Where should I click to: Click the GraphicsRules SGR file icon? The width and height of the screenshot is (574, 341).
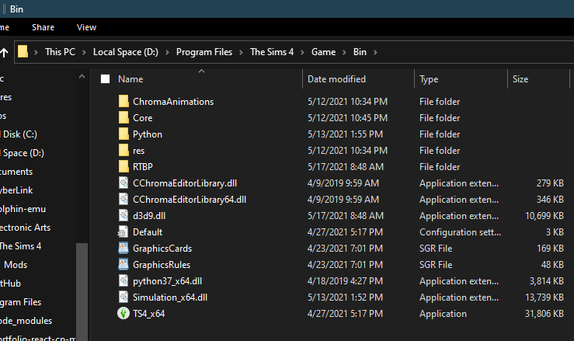coord(123,264)
